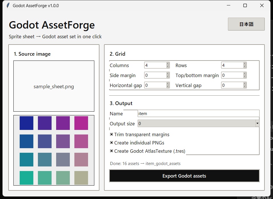The width and height of the screenshot is (273, 199).
Task: Increase Horizontal gap with the up arrow
Action: (x=168, y=84)
